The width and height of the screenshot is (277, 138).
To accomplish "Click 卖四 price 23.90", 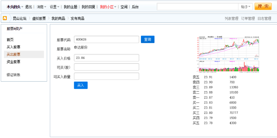I will [208, 82].
